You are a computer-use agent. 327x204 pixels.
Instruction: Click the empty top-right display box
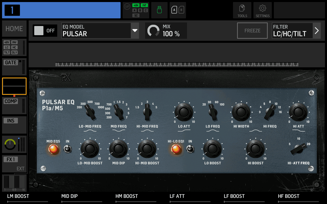click(x=299, y=10)
